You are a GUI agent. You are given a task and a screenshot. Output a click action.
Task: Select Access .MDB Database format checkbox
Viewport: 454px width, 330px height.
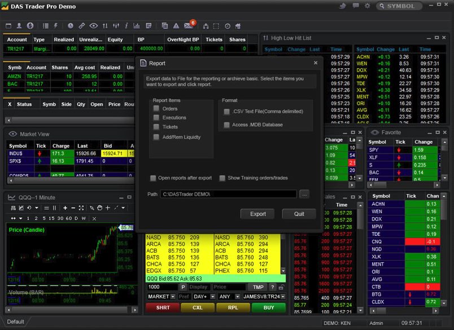coord(226,125)
